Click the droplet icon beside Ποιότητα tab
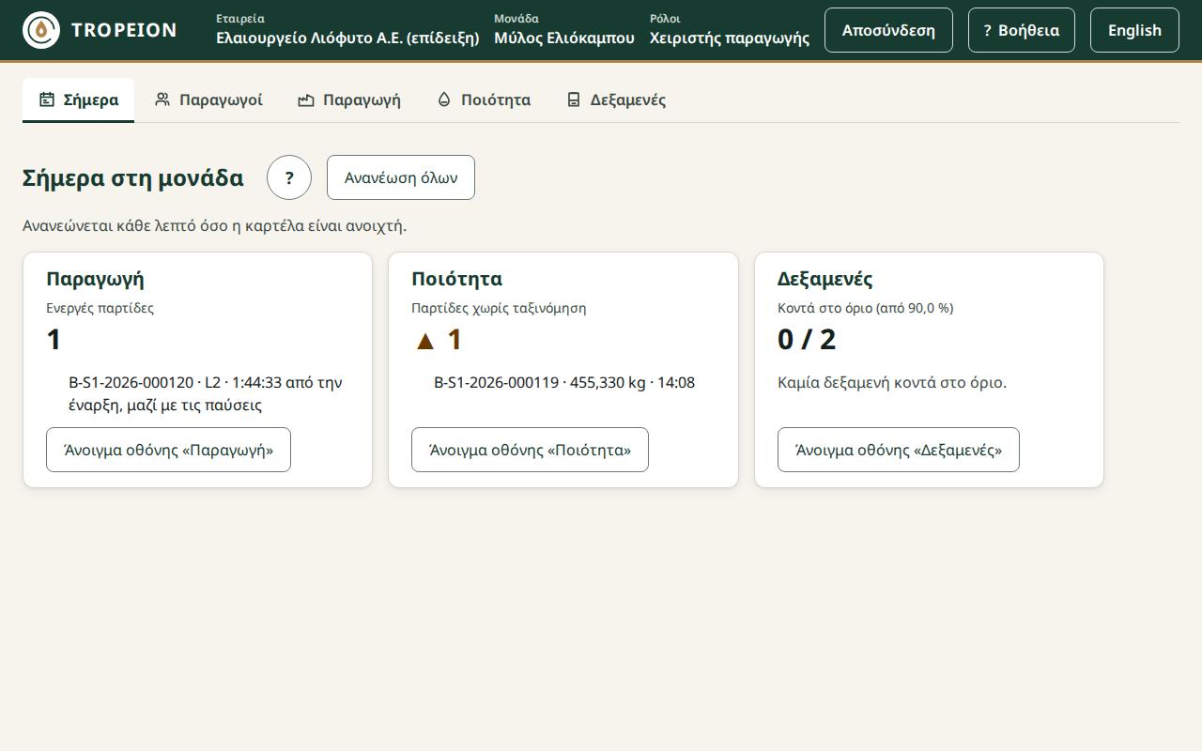Viewport: 1202px width, 751px height. [x=444, y=100]
